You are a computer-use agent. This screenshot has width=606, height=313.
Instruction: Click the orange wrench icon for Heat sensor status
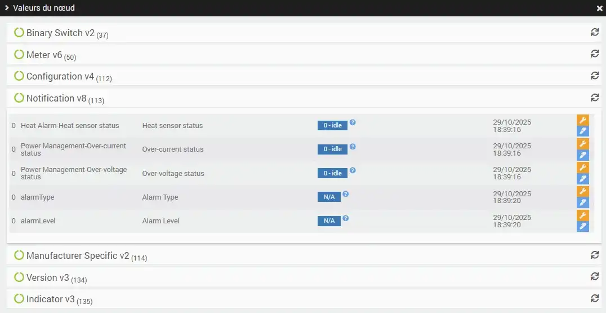tap(582, 120)
